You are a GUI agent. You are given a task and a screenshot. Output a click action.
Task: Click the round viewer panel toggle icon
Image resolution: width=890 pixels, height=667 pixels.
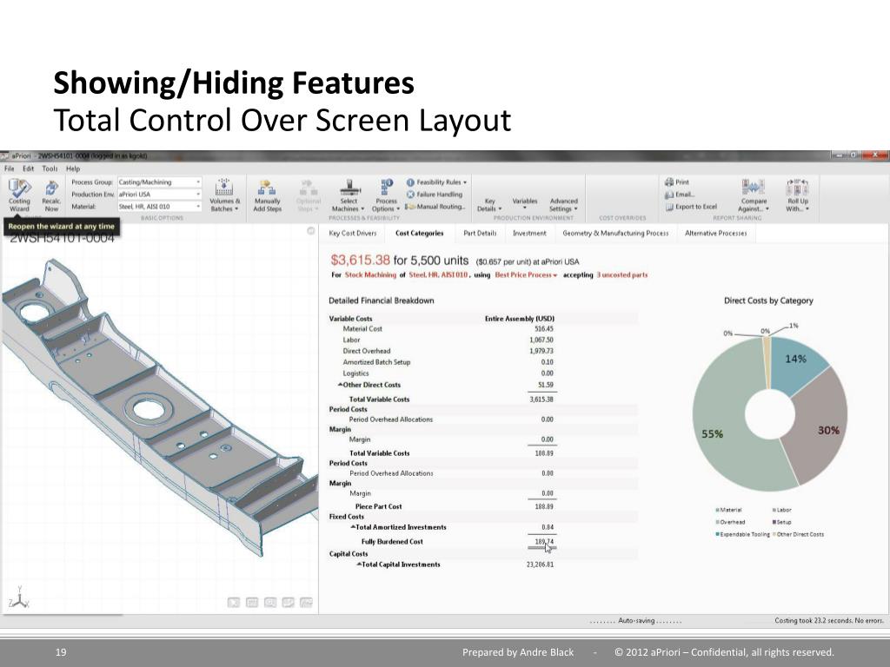[310, 231]
